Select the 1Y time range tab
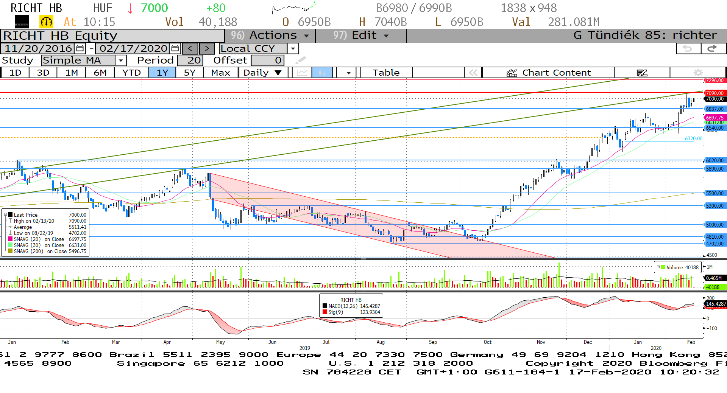Viewport: 727px width, 393px height. click(162, 73)
